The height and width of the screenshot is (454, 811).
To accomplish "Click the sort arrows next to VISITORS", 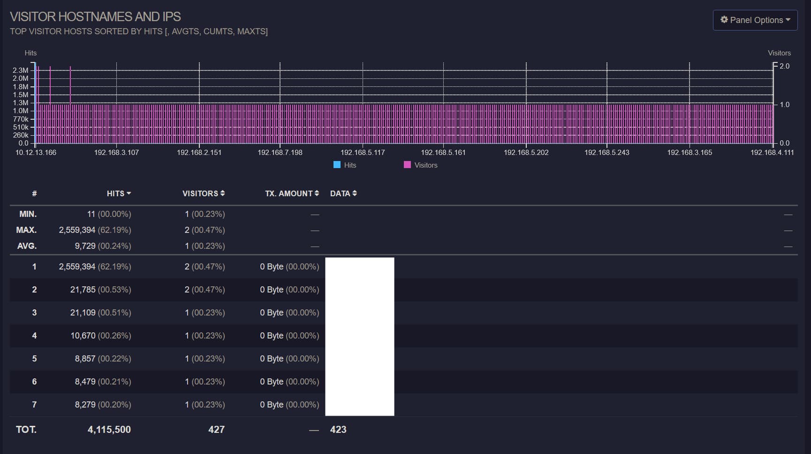I will 222,193.
